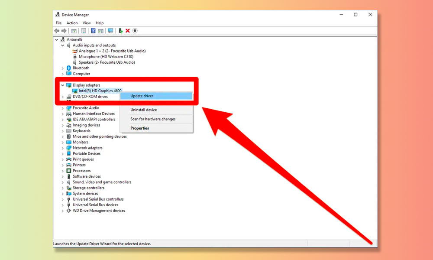The image size is (433, 260).
Task: Select the Microphone (HD Webcam C310) icon
Action: coord(75,57)
